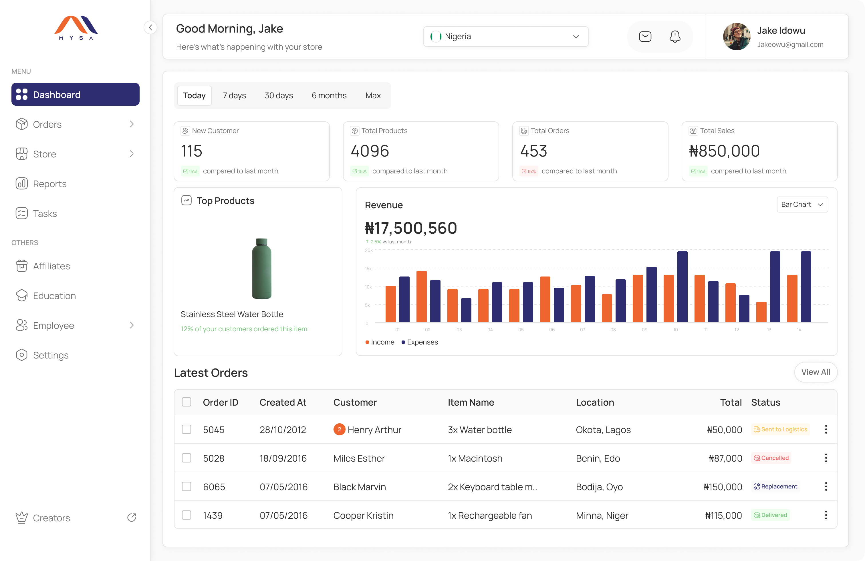Click the Expenses legend color dot
The height and width of the screenshot is (561, 865).
403,342
